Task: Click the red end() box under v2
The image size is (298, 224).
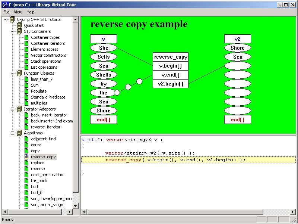Action: (238, 119)
